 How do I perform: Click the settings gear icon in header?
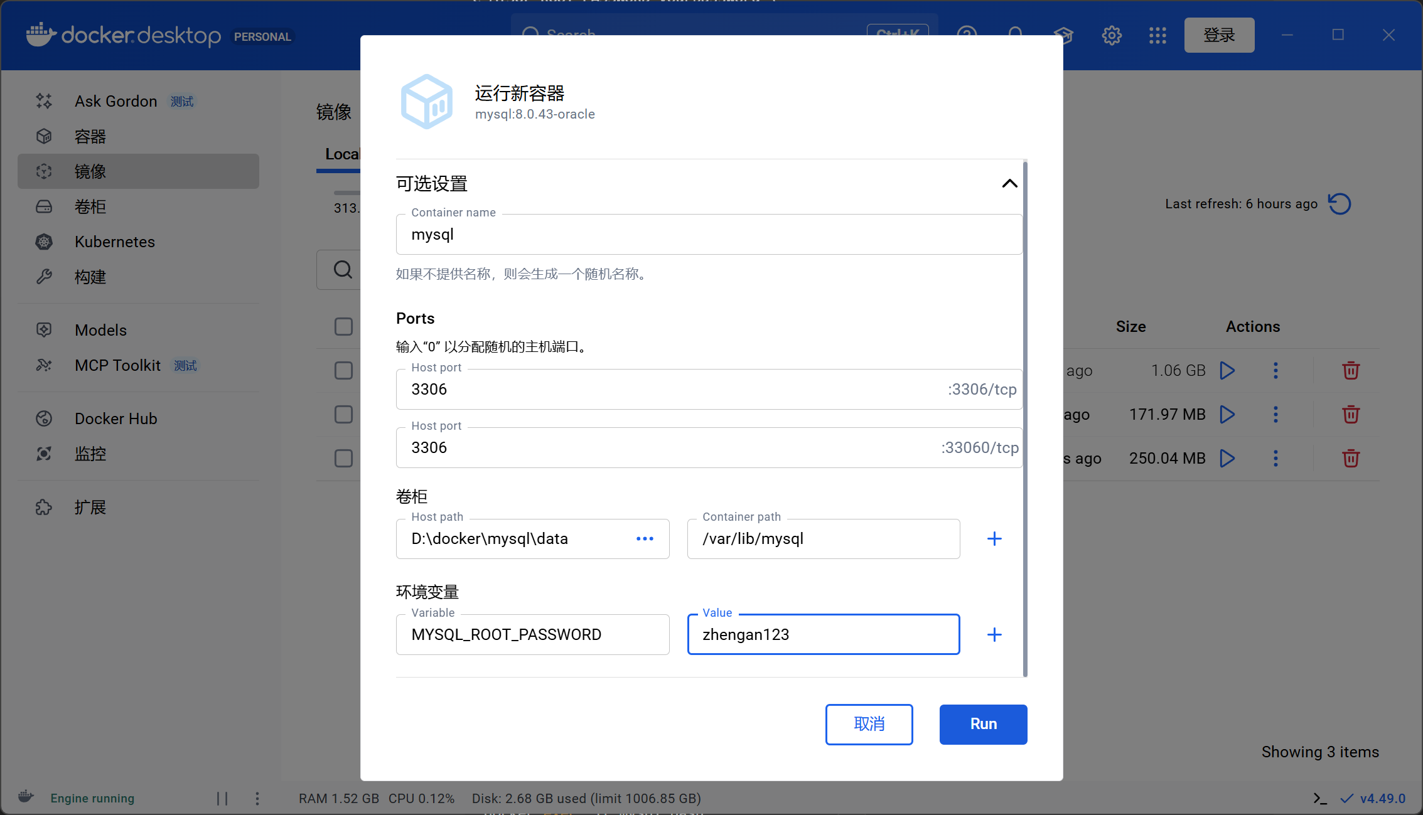pyautogui.click(x=1112, y=35)
